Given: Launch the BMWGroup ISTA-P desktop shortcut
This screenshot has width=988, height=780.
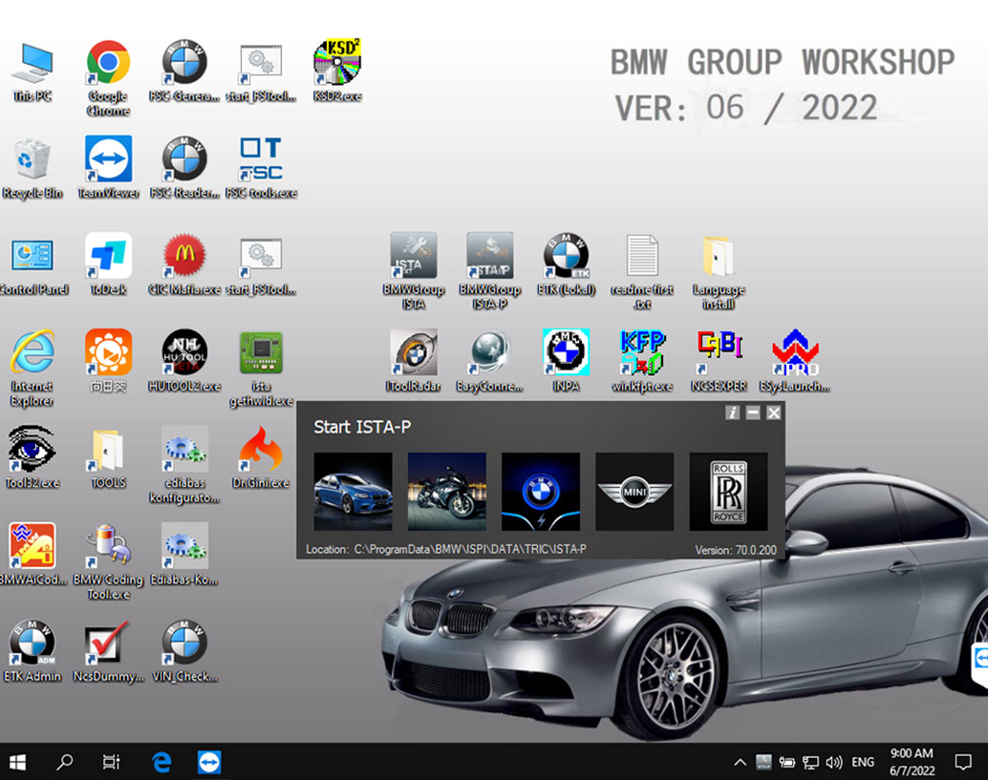Looking at the screenshot, I should point(489,271).
